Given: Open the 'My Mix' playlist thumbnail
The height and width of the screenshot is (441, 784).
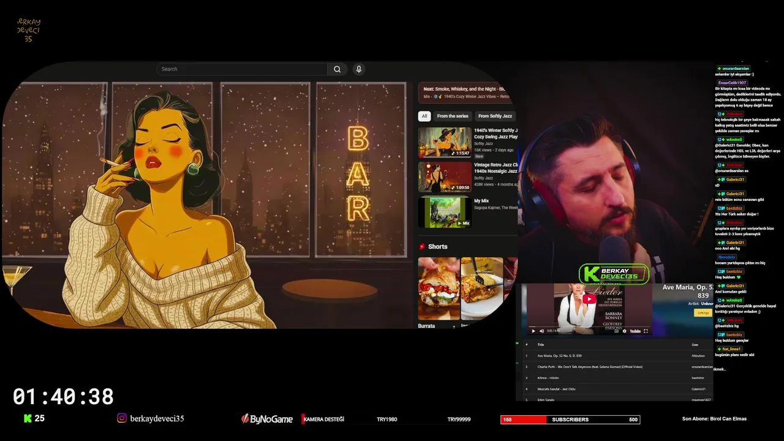Looking at the screenshot, I should point(445,212).
